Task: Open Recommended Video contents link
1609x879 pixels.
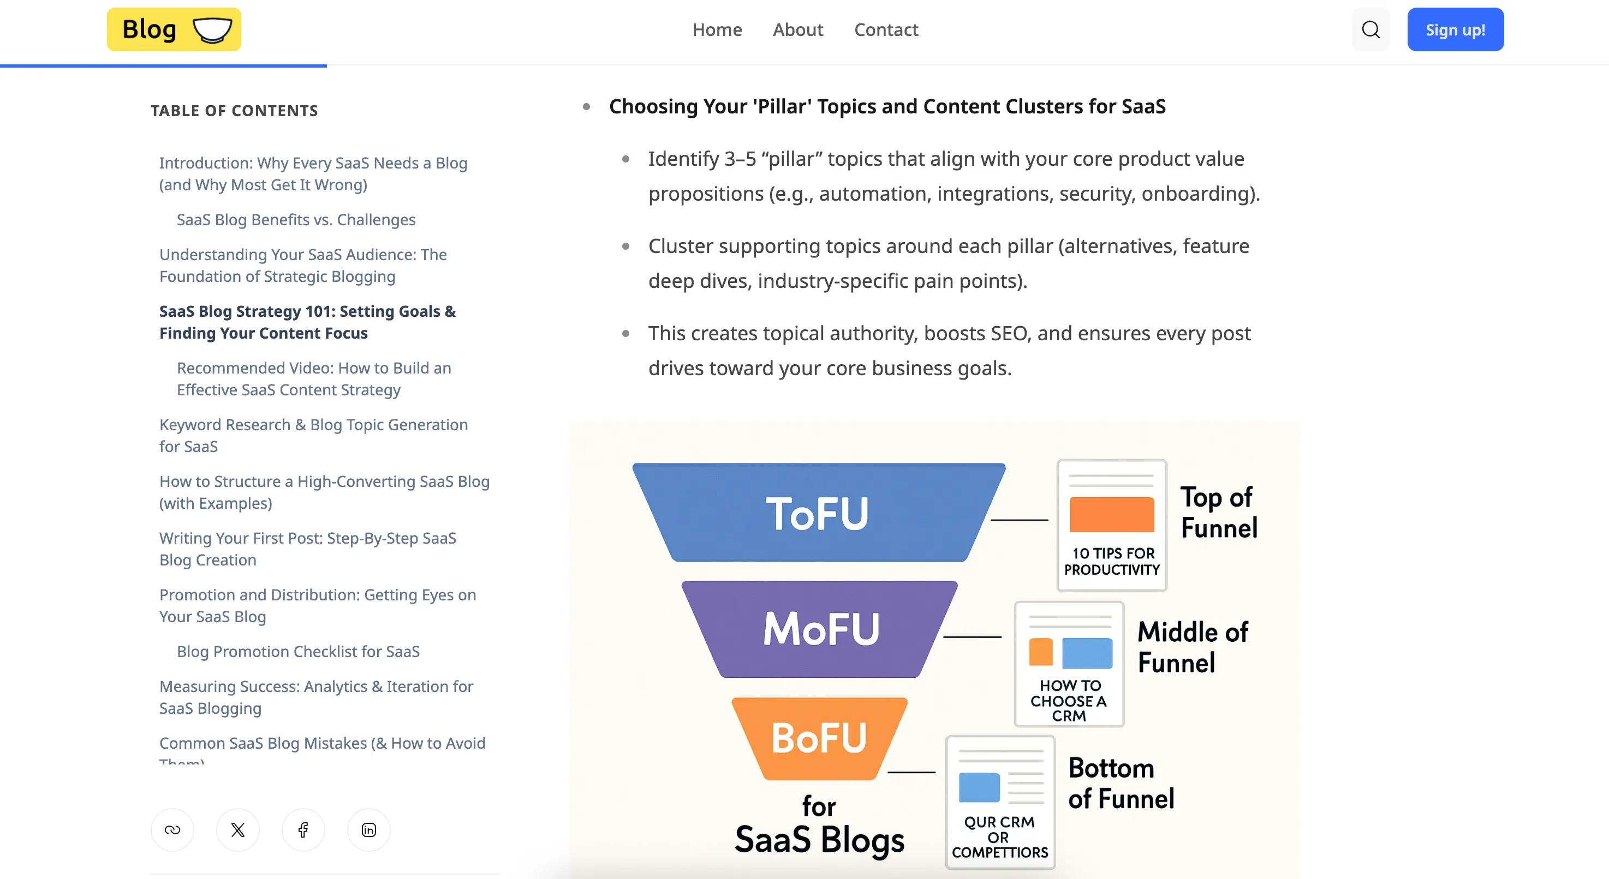Action: click(x=313, y=378)
